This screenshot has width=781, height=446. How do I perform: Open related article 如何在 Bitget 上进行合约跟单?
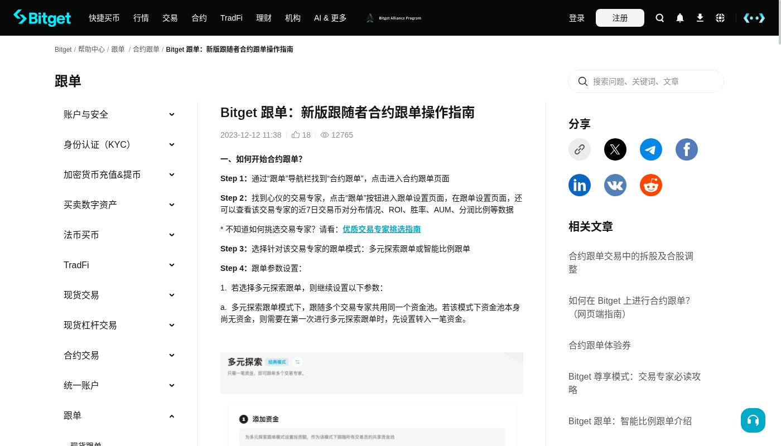[629, 307]
